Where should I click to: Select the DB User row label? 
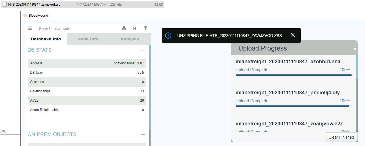point(37,73)
